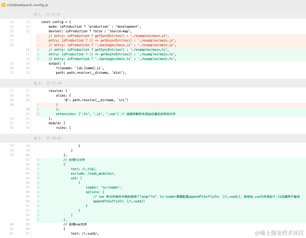Viewport: 306px width, 238px height.
Task: Select the added comment '// 处理ts文件'
Action: (74, 160)
